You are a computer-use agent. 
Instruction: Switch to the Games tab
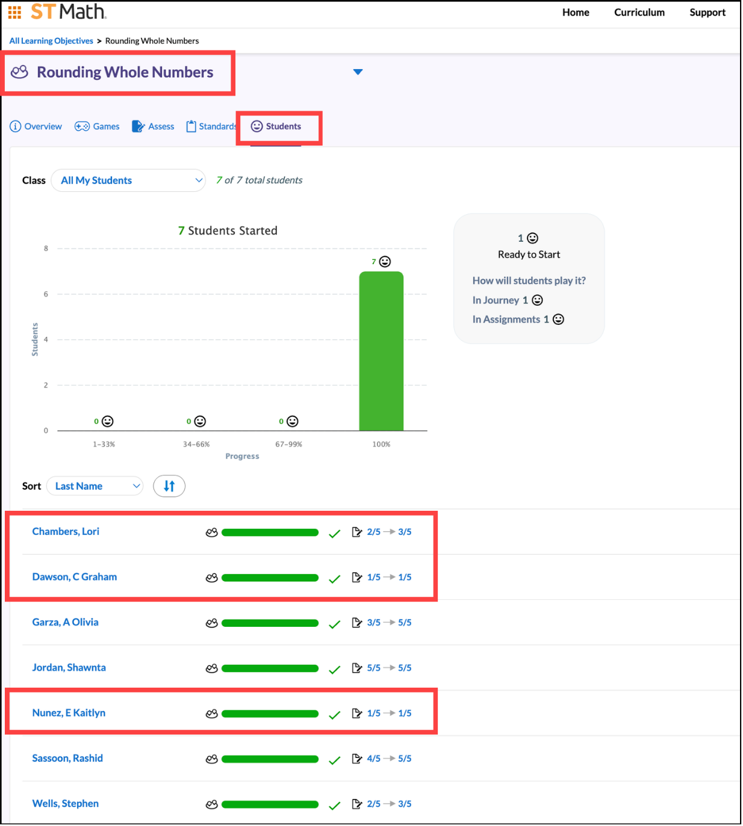click(x=98, y=126)
